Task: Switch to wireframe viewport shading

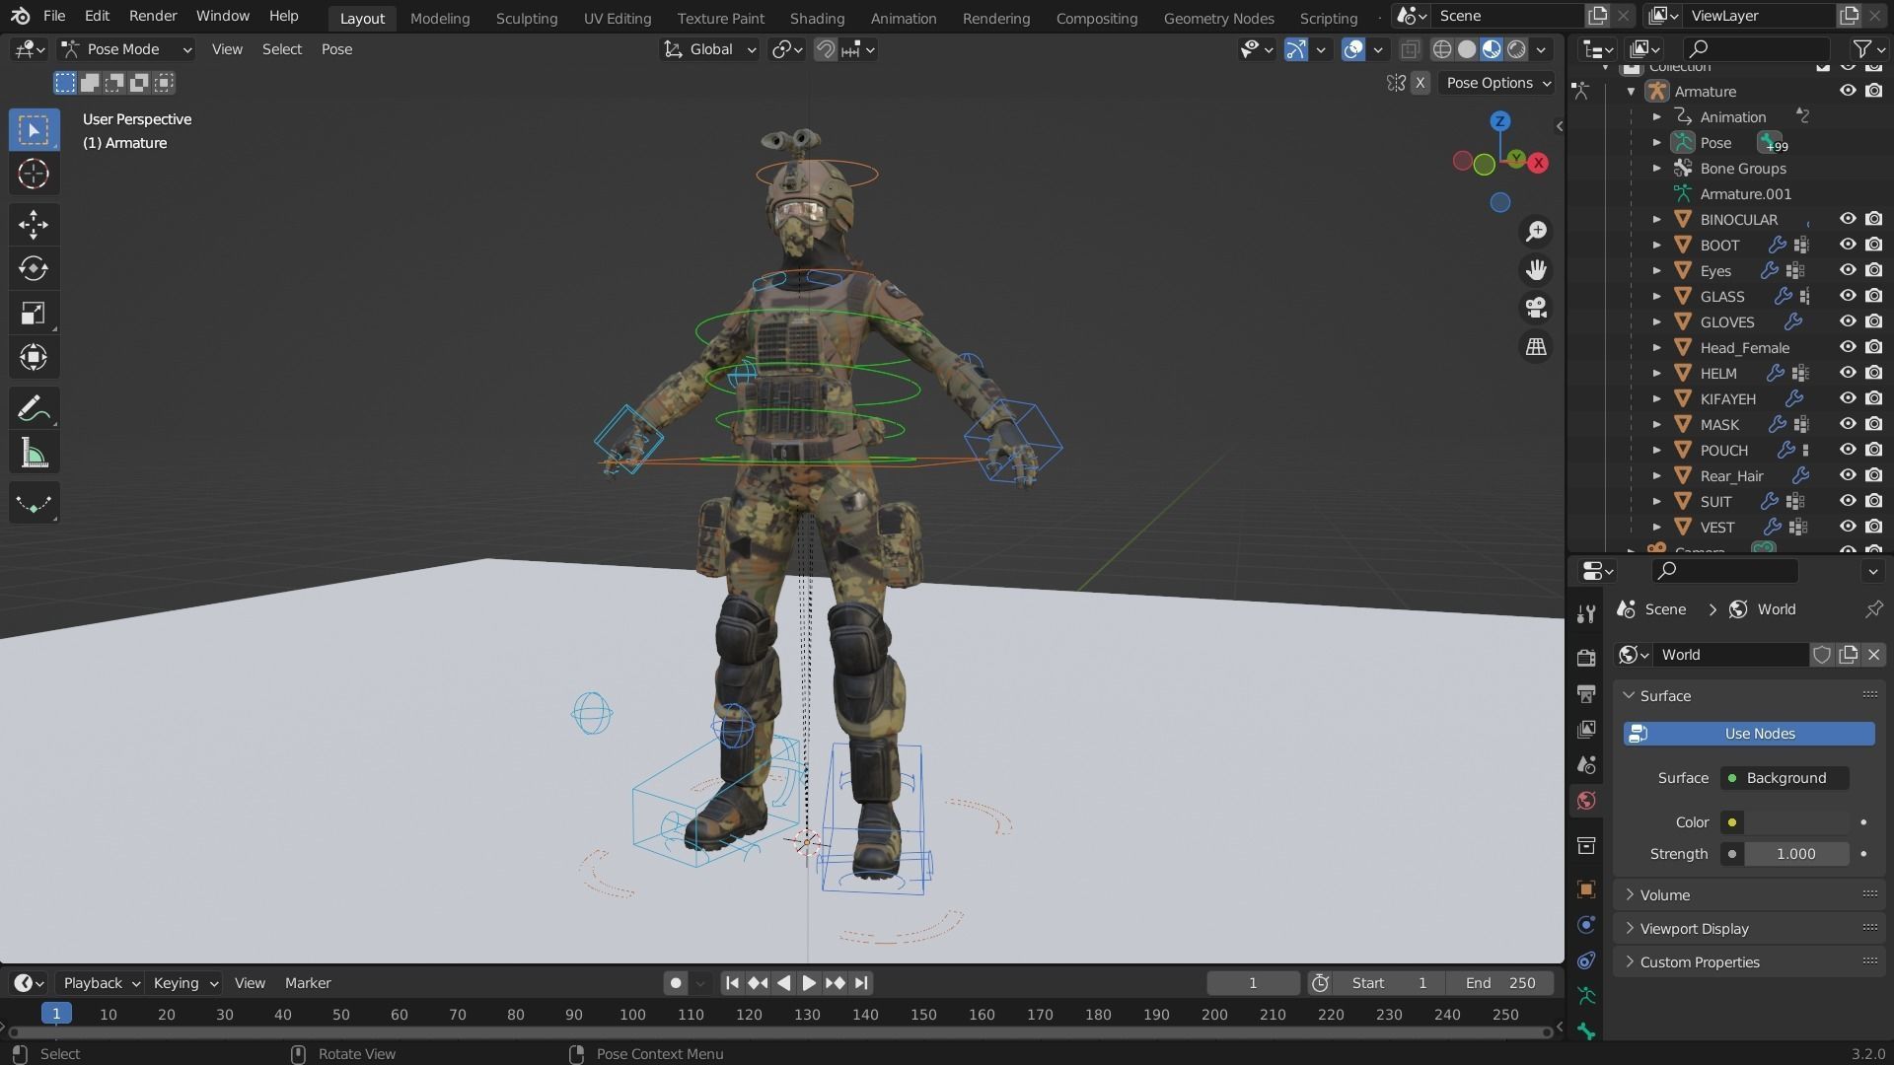Action: (x=1442, y=49)
